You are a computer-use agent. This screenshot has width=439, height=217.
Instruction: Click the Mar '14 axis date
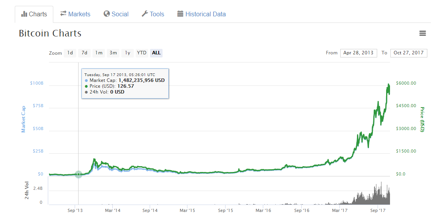tap(113, 210)
